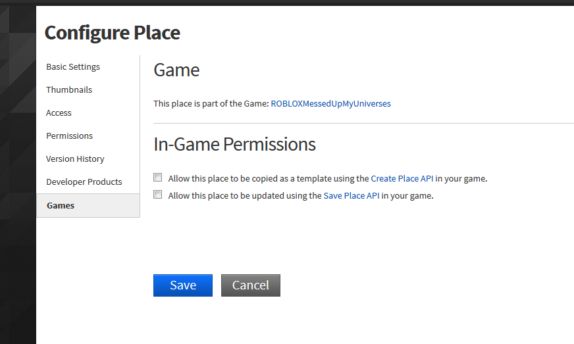This screenshot has height=344, width=574.
Task: Enable copying place as template checkbox
Action: coord(158,178)
